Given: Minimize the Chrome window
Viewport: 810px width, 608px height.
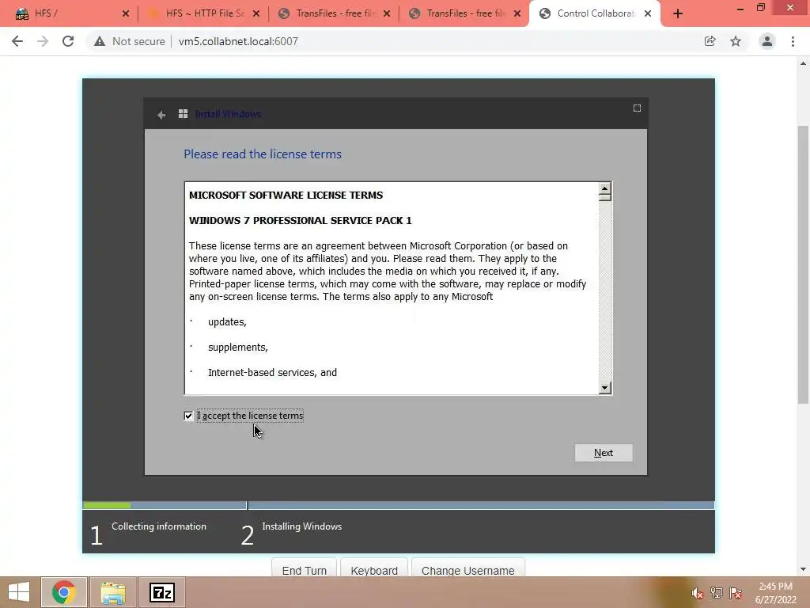Looking at the screenshot, I should 740,8.
